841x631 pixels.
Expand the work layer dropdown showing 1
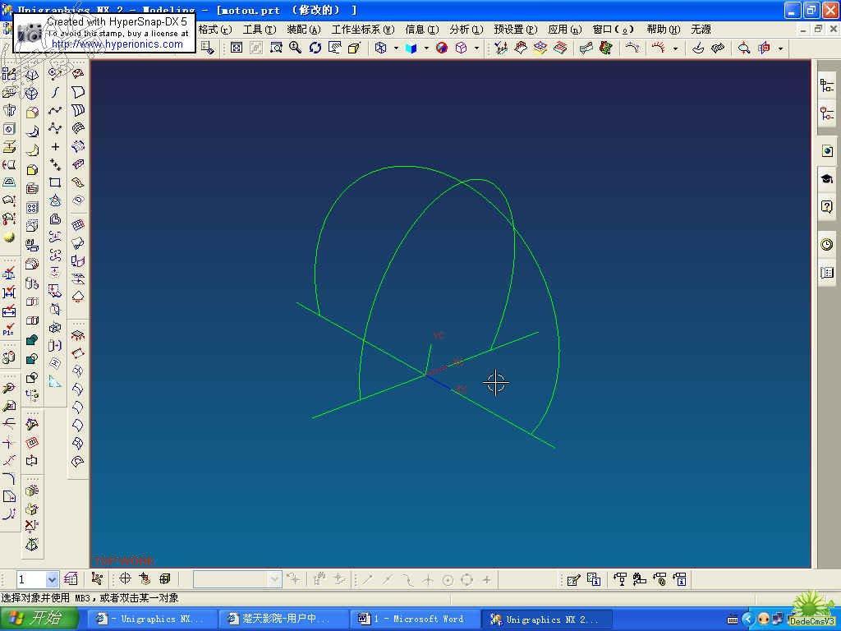(52, 579)
